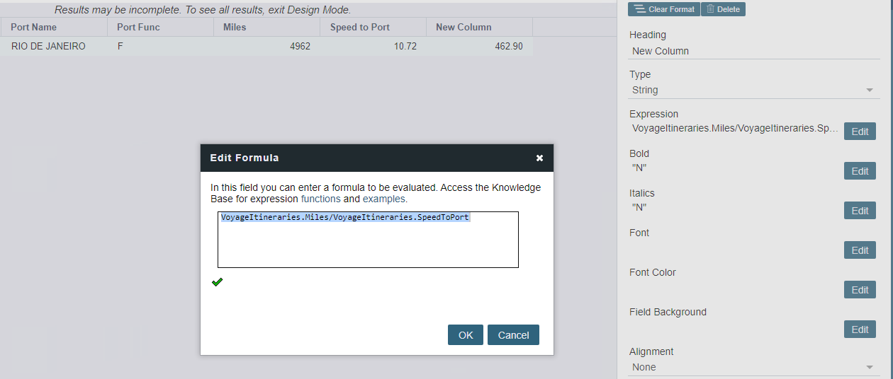Open the expression functions link
Screen dimensions: 893x379
pyautogui.click(x=321, y=199)
